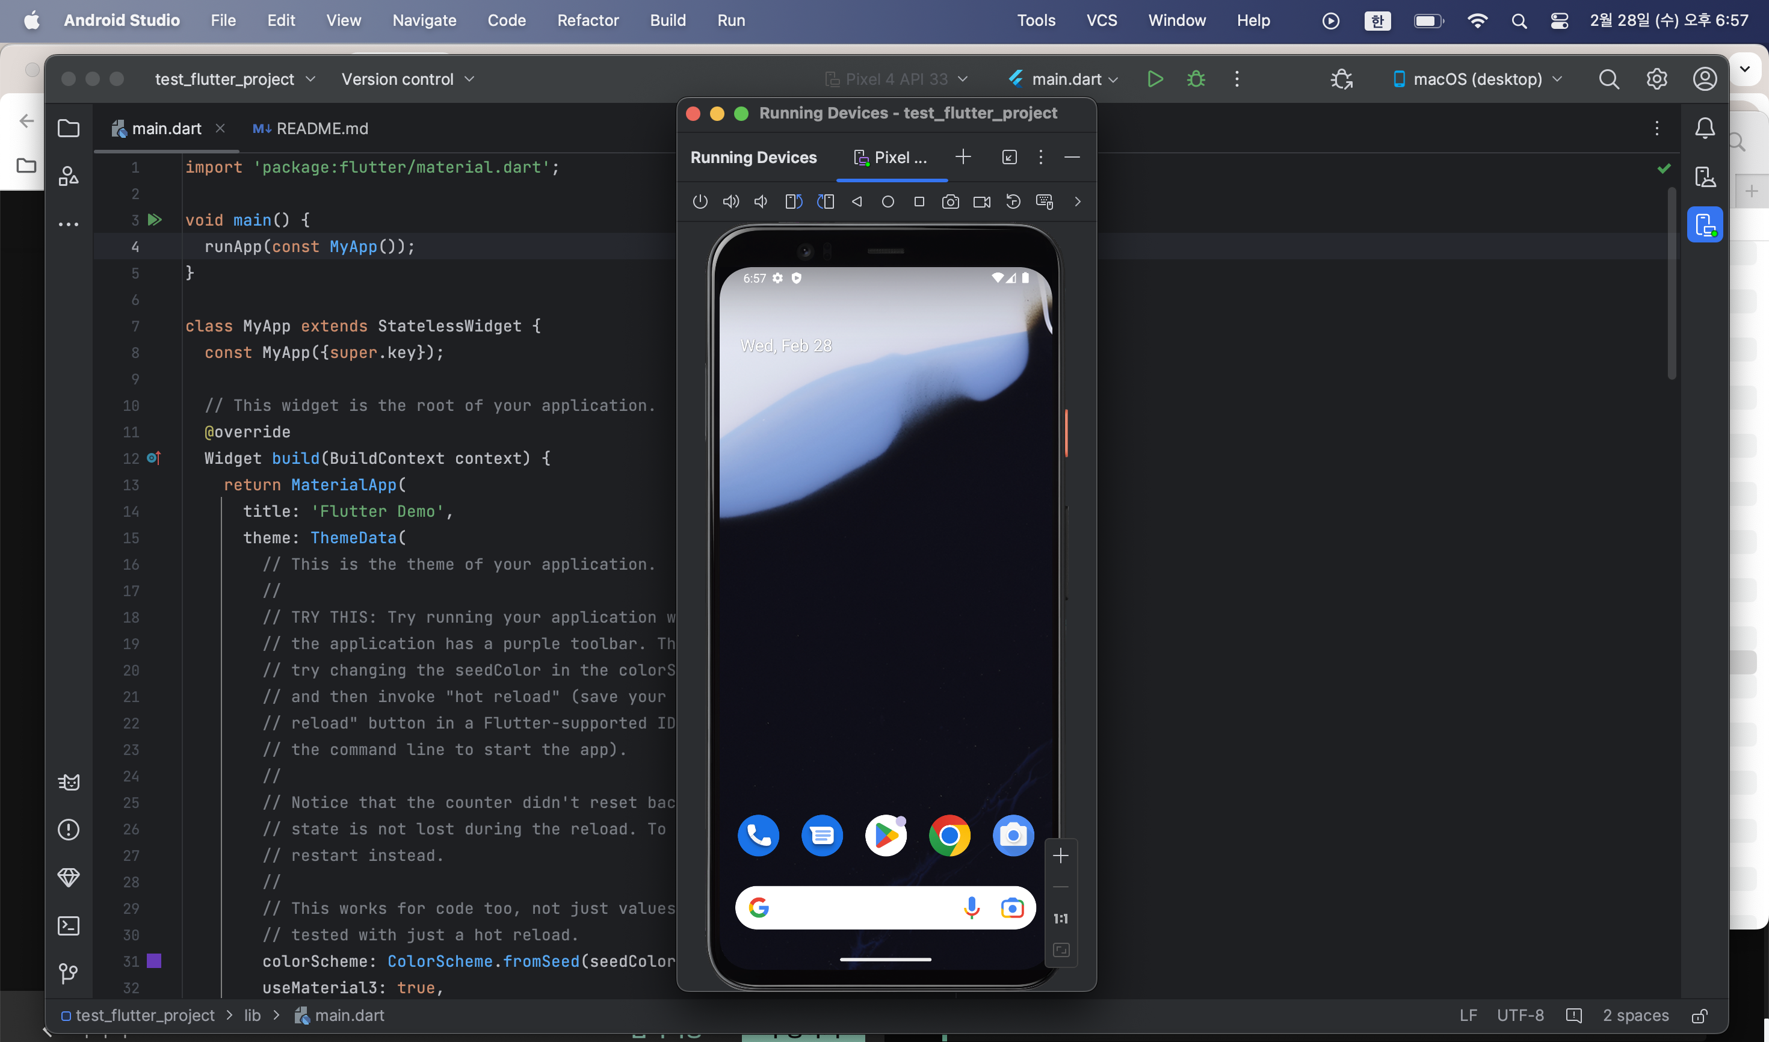Toggle the Running Devices tool window button
1769x1042 pixels.
(x=1705, y=224)
